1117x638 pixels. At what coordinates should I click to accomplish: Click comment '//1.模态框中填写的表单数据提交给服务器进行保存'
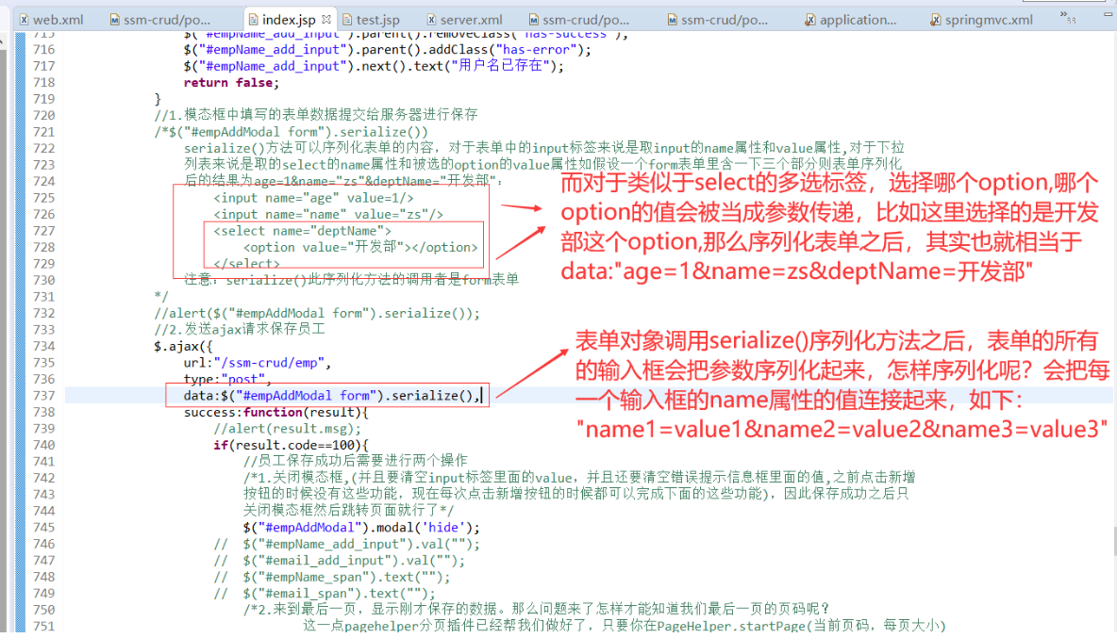click(x=316, y=115)
